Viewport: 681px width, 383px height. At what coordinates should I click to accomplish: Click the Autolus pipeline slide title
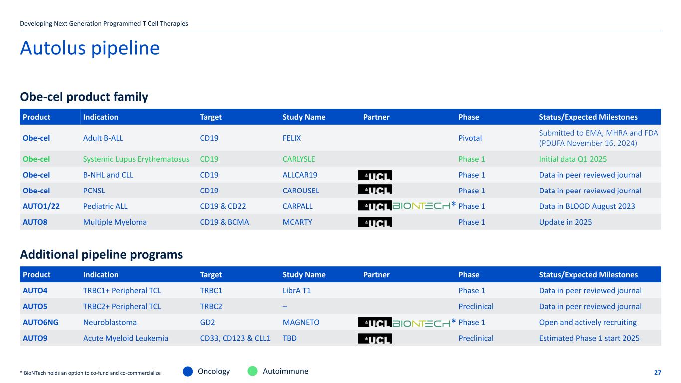click(90, 48)
